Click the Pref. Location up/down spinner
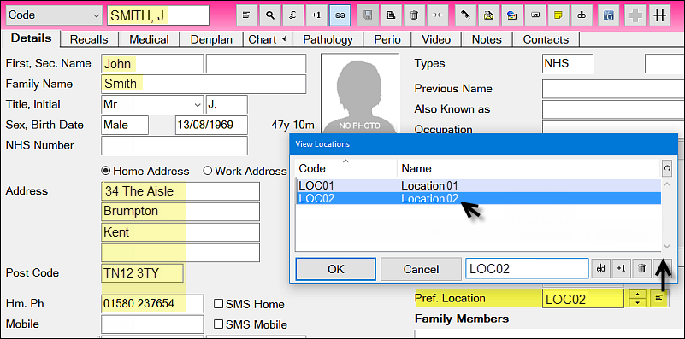 click(x=638, y=298)
